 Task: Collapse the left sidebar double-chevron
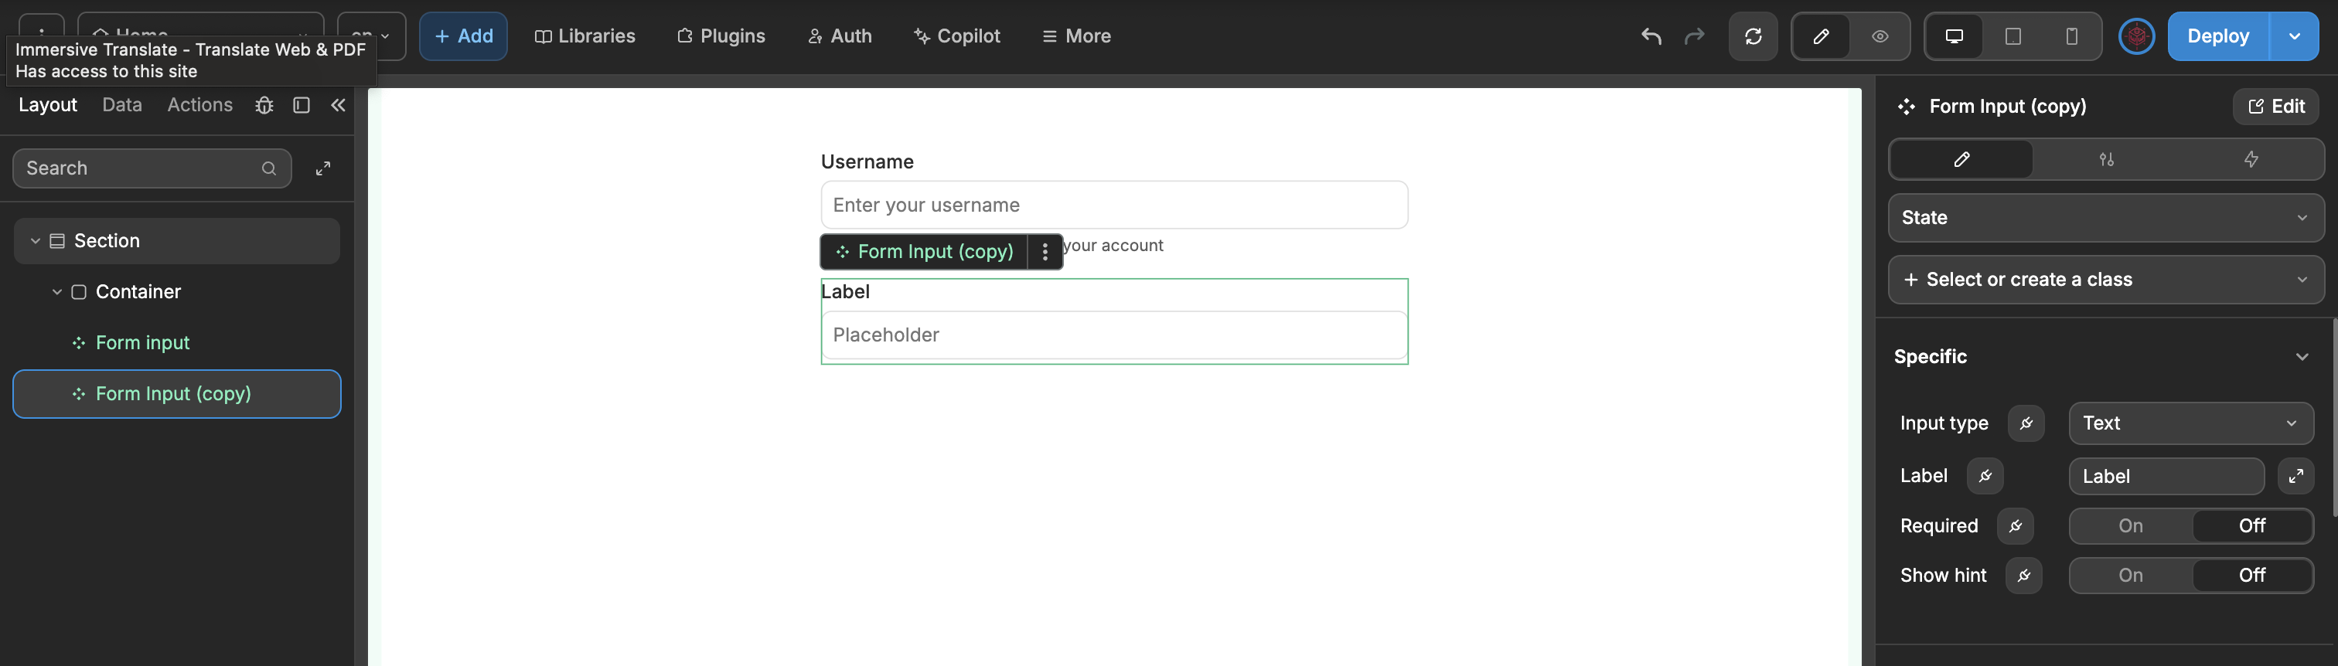(x=338, y=105)
